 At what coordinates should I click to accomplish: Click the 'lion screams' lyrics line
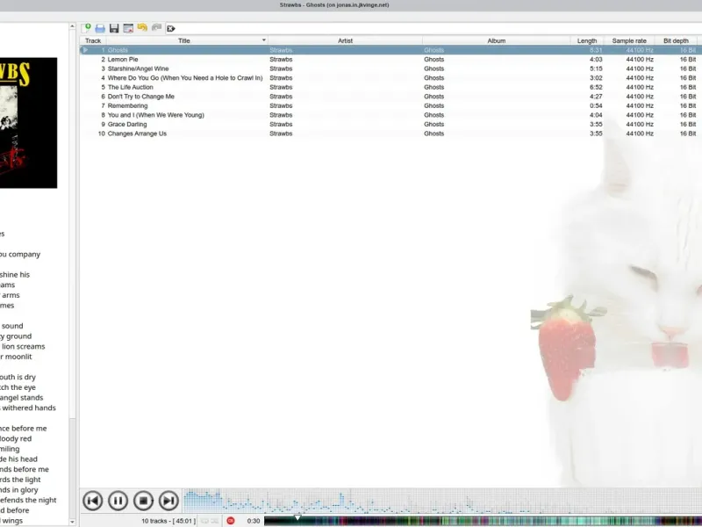(23, 346)
